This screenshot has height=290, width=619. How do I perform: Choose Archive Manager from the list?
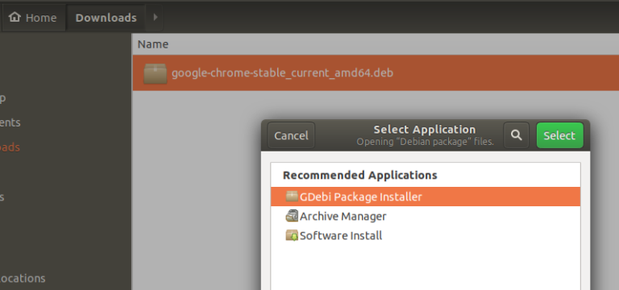[x=426, y=216]
